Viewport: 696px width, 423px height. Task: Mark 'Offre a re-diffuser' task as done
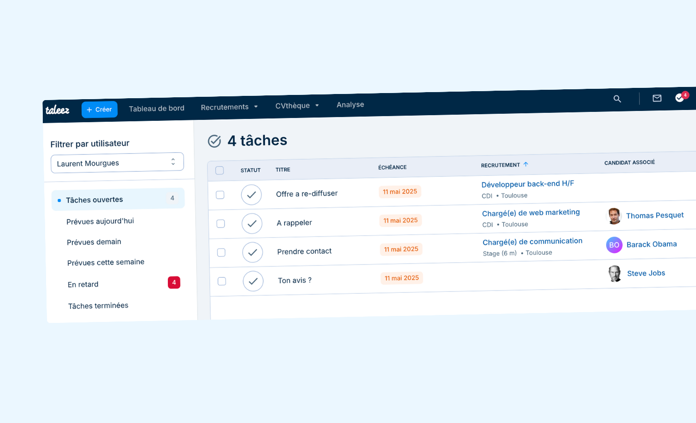(x=252, y=195)
